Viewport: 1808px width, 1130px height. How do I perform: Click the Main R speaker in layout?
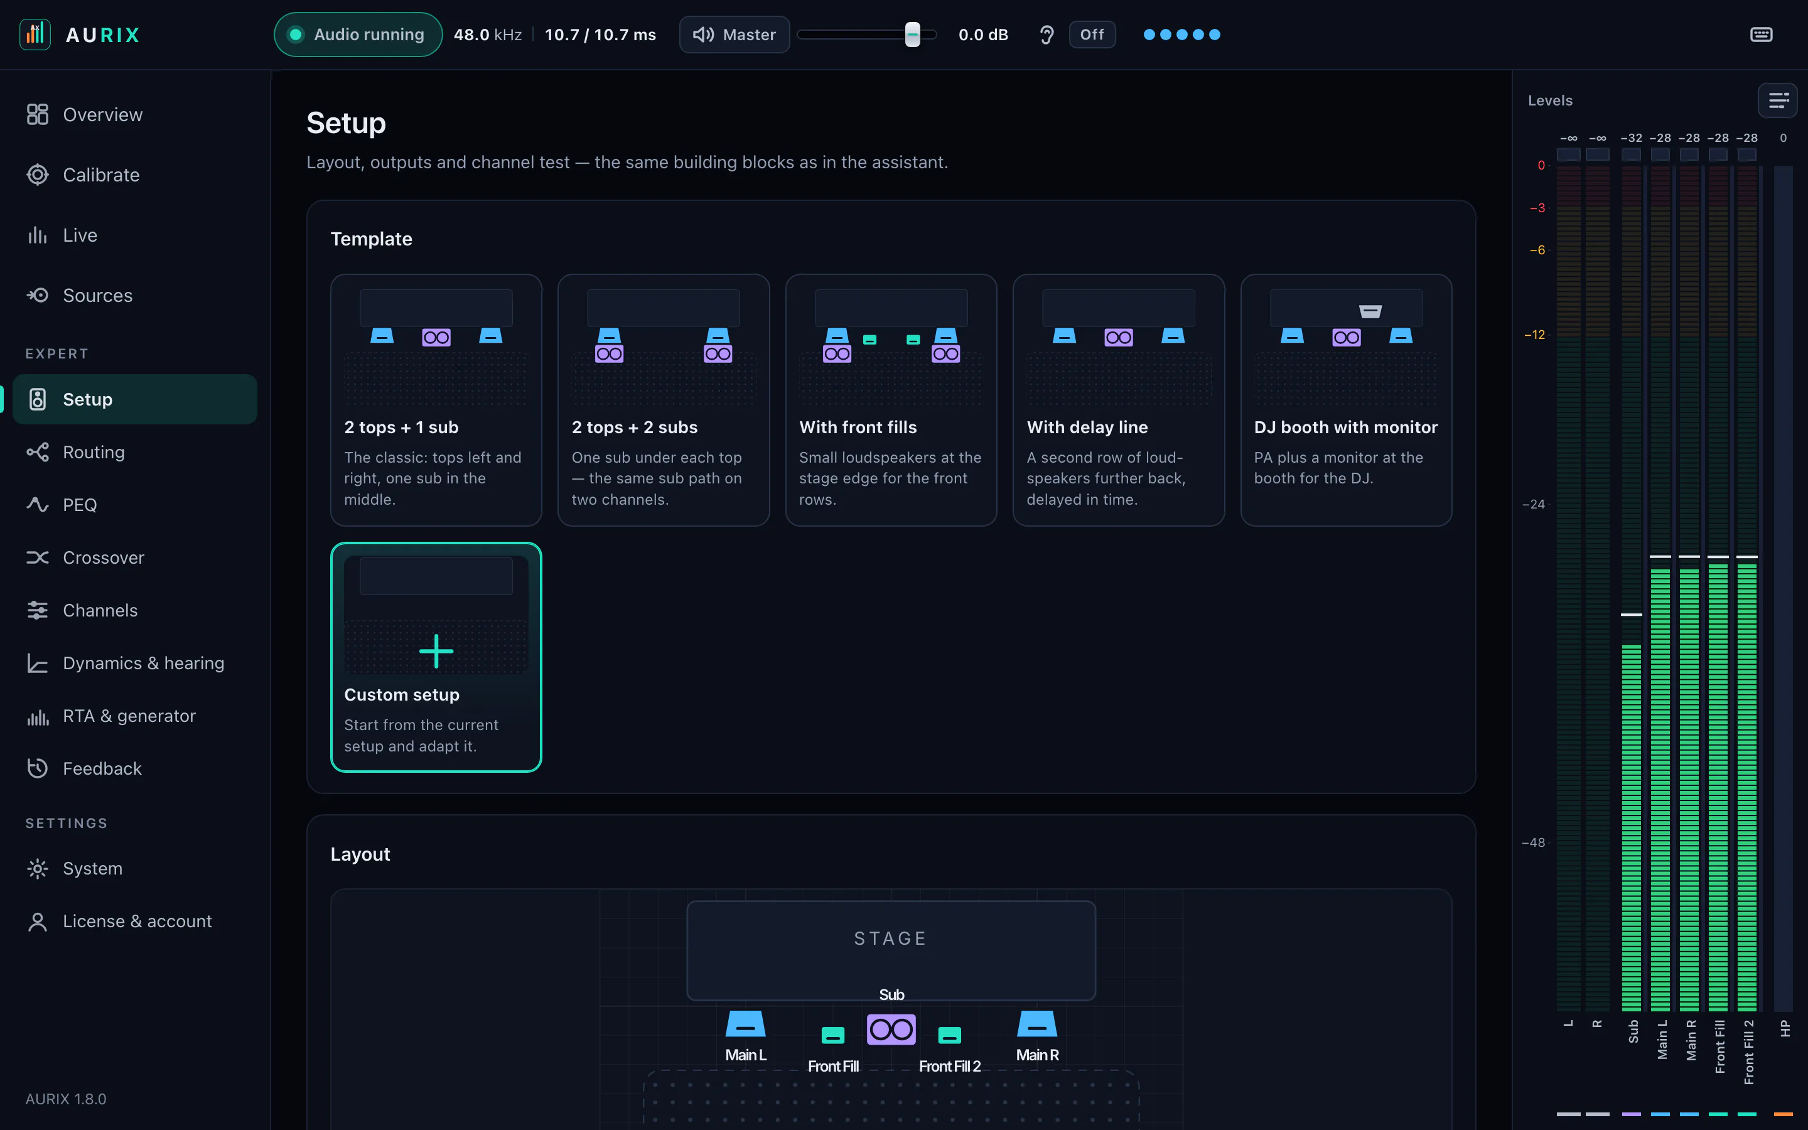[1037, 1024]
